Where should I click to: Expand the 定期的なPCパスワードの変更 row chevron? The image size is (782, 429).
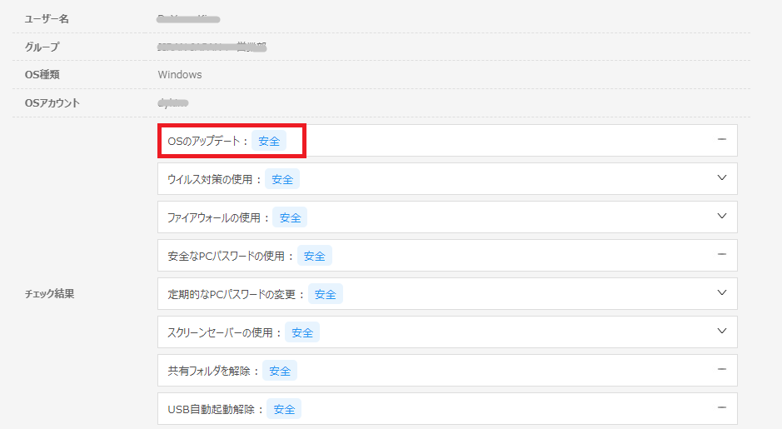pyautogui.click(x=722, y=293)
